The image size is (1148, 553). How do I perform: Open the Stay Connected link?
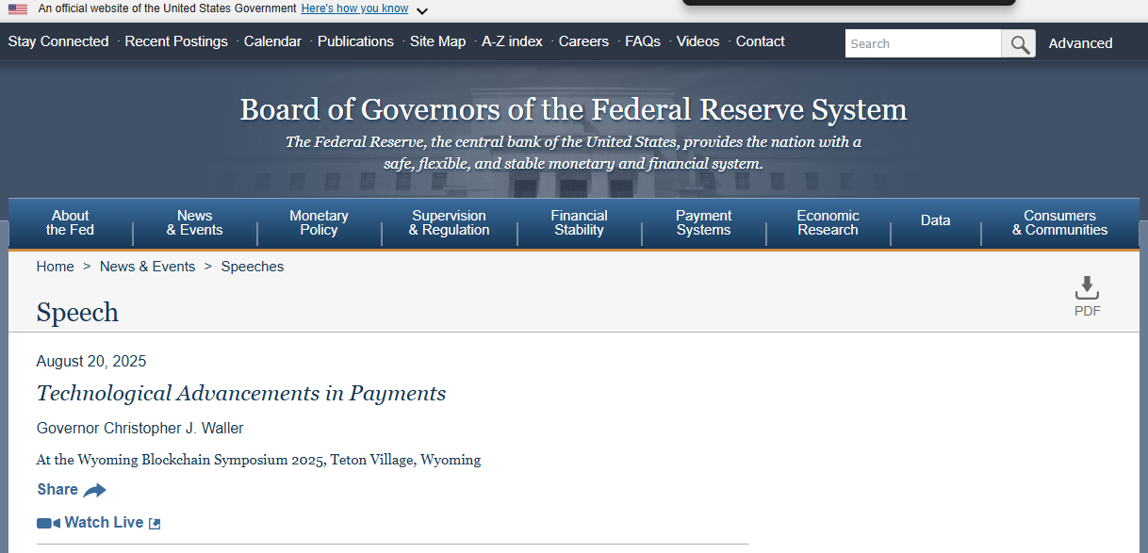coord(58,41)
